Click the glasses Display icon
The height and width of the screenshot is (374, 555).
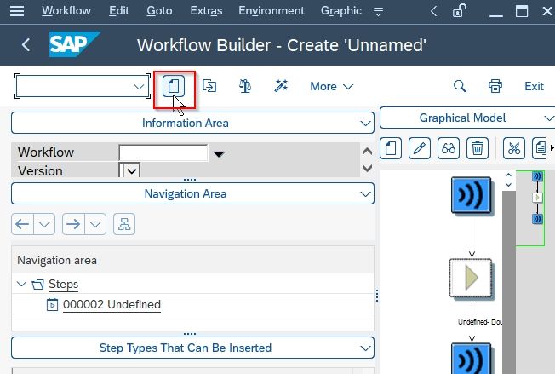click(449, 148)
